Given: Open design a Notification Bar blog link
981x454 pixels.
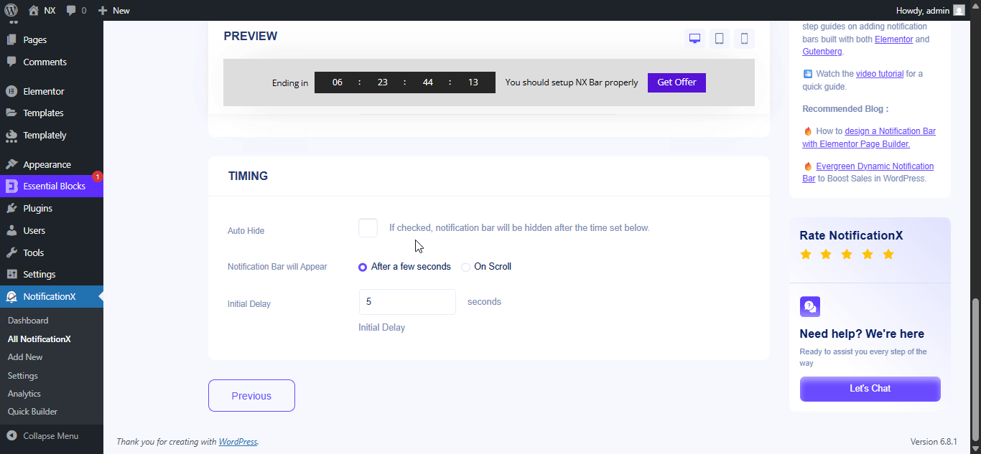Looking at the screenshot, I should [x=869, y=138].
